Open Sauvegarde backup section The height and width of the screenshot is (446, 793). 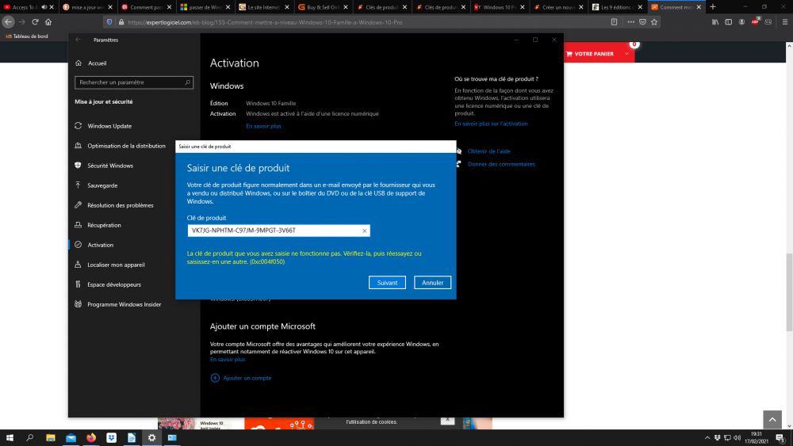[102, 185]
